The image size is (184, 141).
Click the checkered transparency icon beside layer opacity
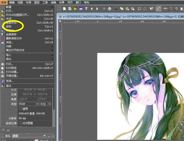click(x=36, y=140)
